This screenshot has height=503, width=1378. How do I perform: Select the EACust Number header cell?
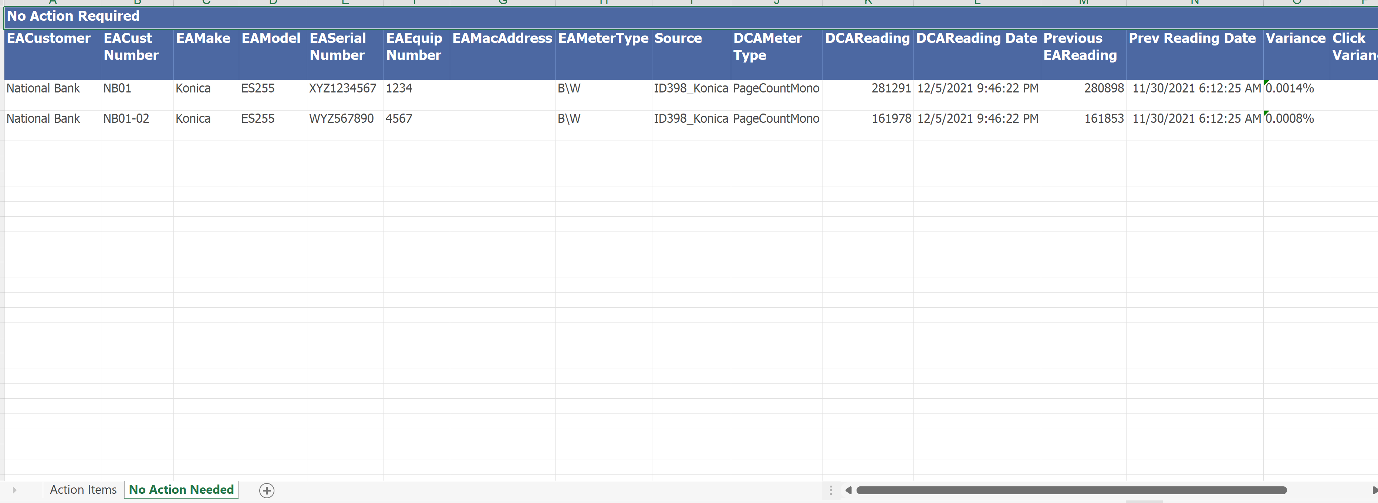point(137,55)
